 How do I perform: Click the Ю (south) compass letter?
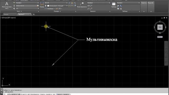160,33
